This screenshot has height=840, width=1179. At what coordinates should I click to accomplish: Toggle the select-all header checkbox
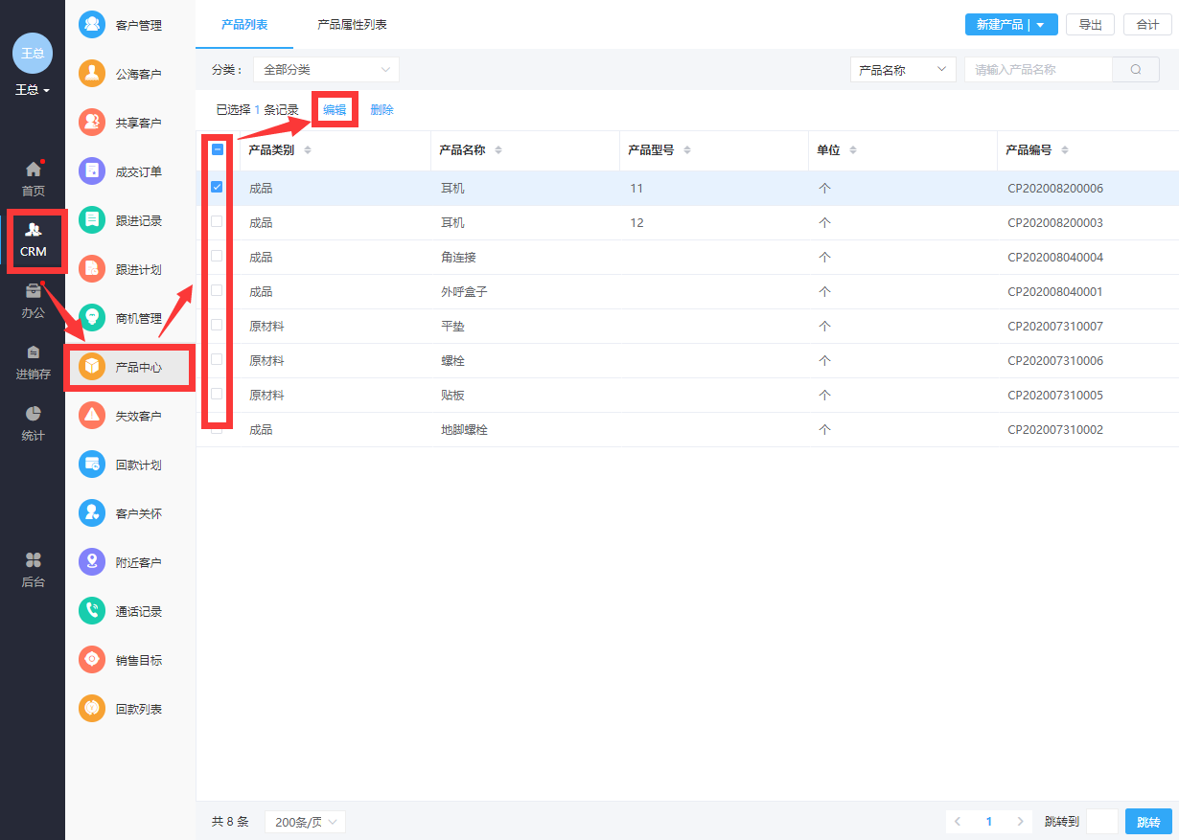tap(217, 149)
